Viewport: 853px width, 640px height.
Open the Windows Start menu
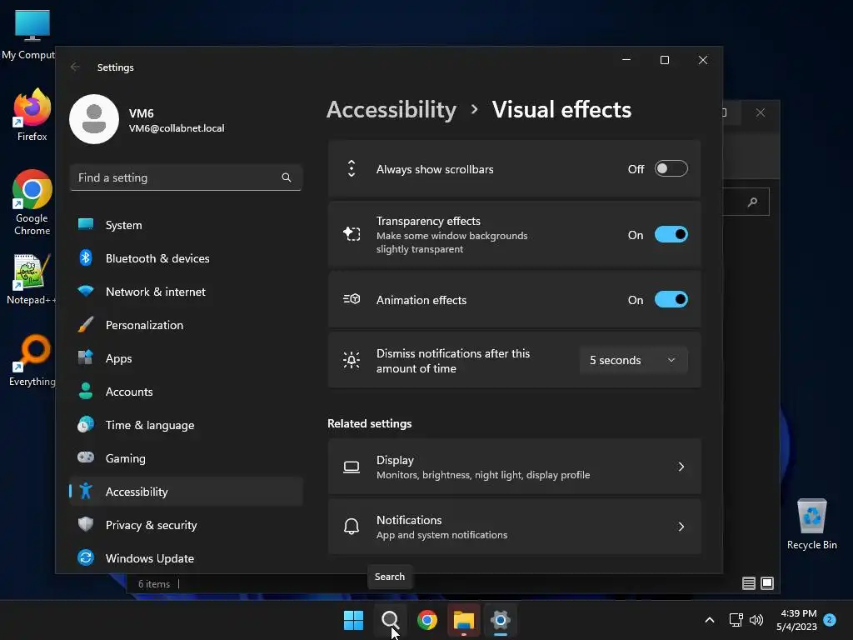353,620
